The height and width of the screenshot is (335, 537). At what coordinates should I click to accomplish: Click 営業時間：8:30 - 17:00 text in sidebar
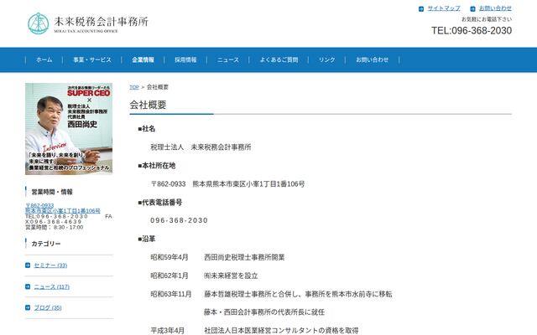pyautogui.click(x=54, y=227)
